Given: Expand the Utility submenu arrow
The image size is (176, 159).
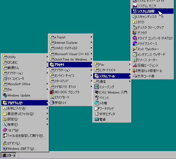Looking at the screenshot, I should [47, 57].
